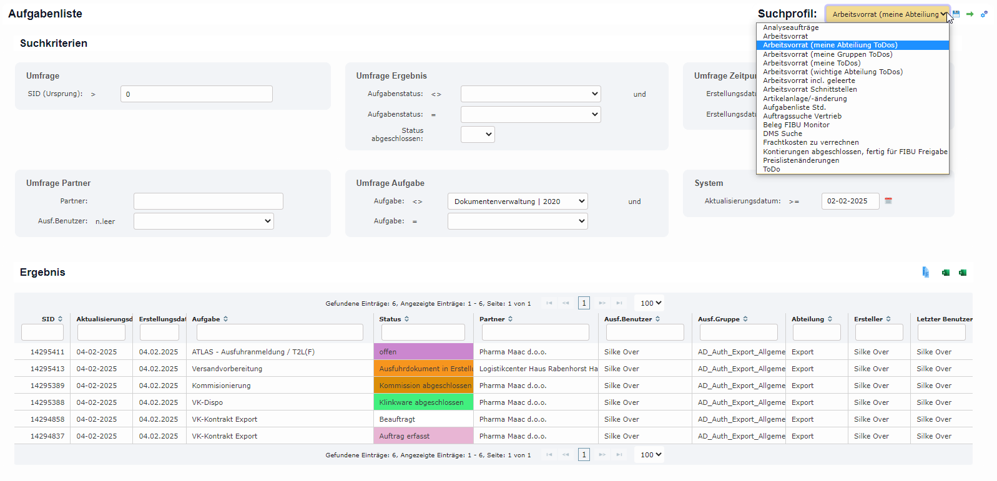Expand the Ausf.Benutzer n.leer dropdown
The height and width of the screenshot is (481, 997).
pyautogui.click(x=204, y=221)
